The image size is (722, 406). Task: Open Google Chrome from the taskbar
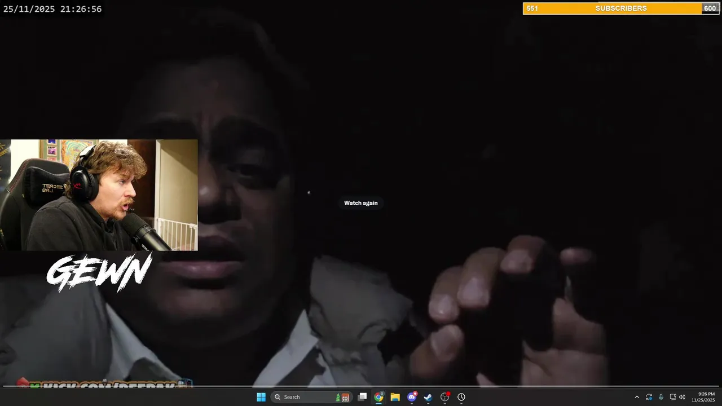coord(378,397)
